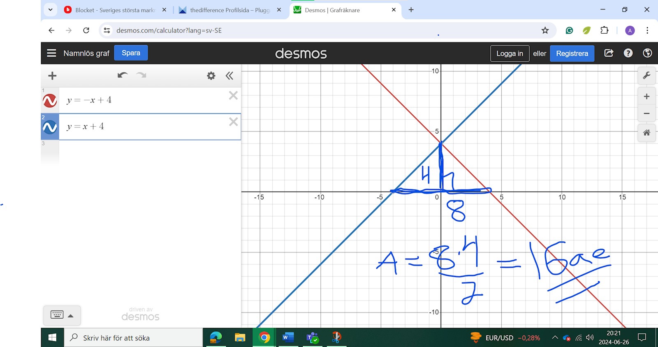Delete the y = -x + 4 expression
Screen dimensions: 658x347
pyautogui.click(x=233, y=95)
